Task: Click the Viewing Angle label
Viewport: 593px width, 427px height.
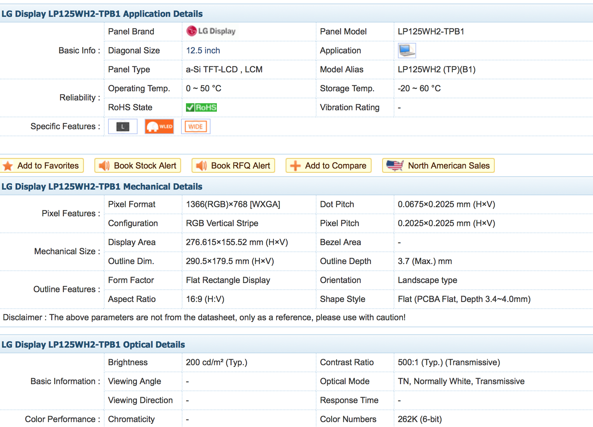Action: click(x=134, y=381)
